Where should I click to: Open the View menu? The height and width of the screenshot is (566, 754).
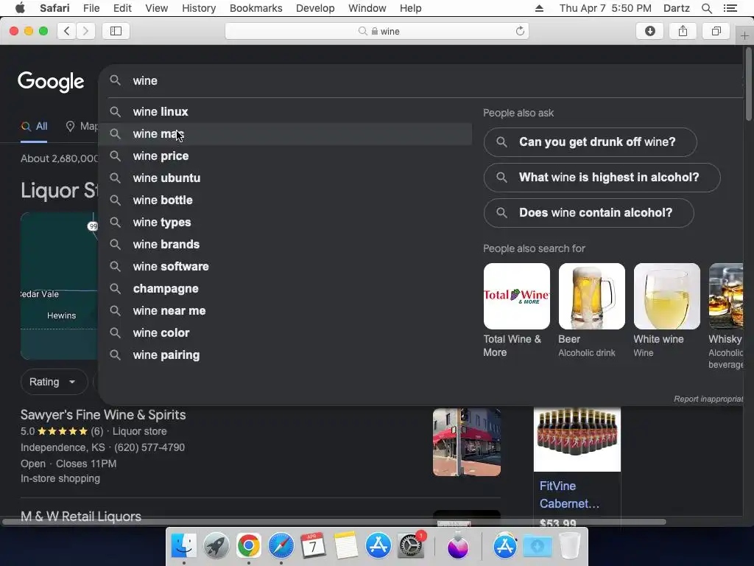tap(156, 8)
